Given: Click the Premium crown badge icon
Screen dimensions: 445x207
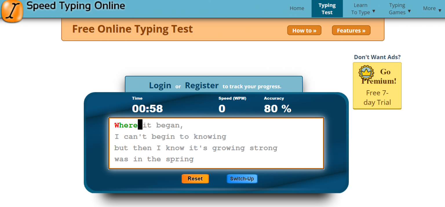Looking at the screenshot, I should pyautogui.click(x=366, y=73).
